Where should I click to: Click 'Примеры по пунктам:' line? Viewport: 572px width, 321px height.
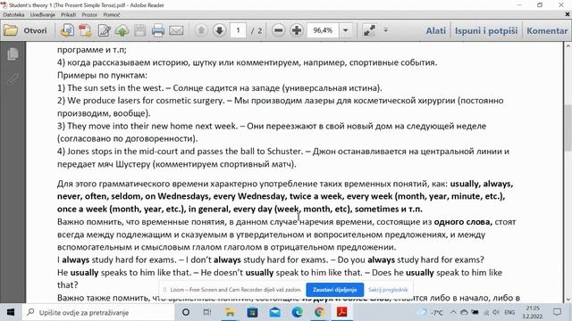tap(102, 75)
